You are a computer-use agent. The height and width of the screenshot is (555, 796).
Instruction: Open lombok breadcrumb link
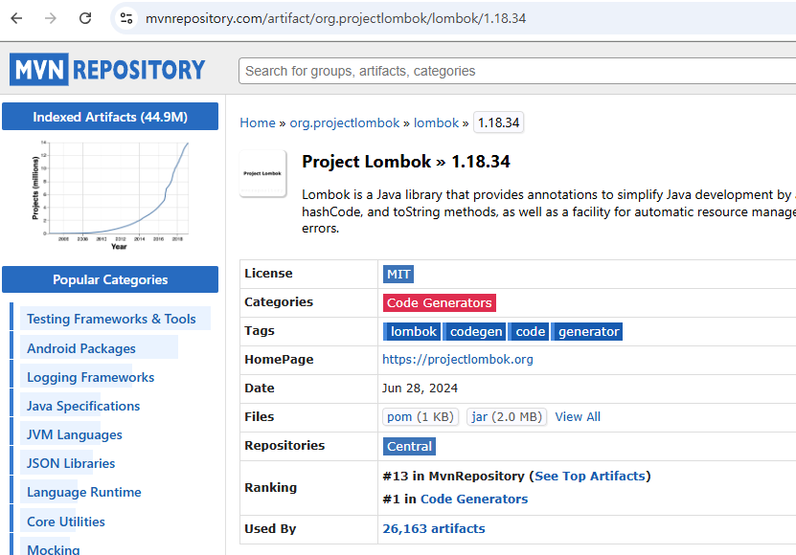coord(436,122)
